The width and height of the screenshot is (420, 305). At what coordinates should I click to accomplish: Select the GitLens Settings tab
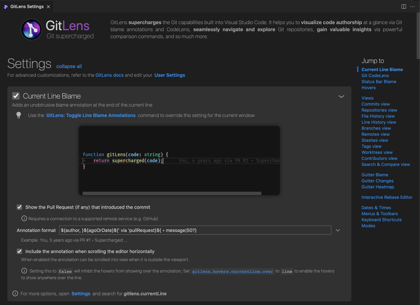27,6
